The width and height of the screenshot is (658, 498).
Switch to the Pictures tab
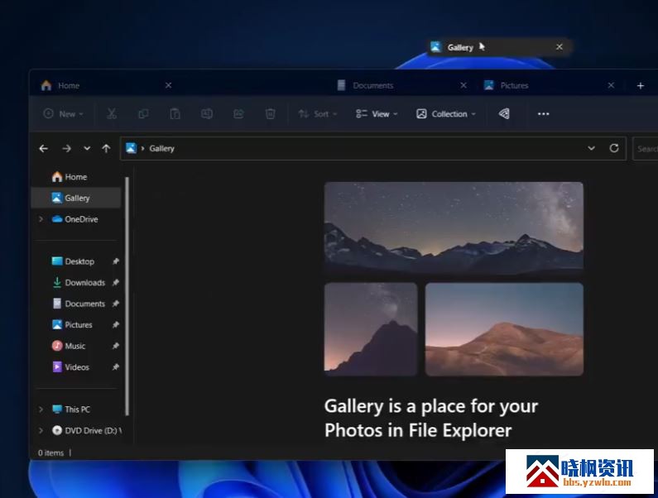coord(513,85)
